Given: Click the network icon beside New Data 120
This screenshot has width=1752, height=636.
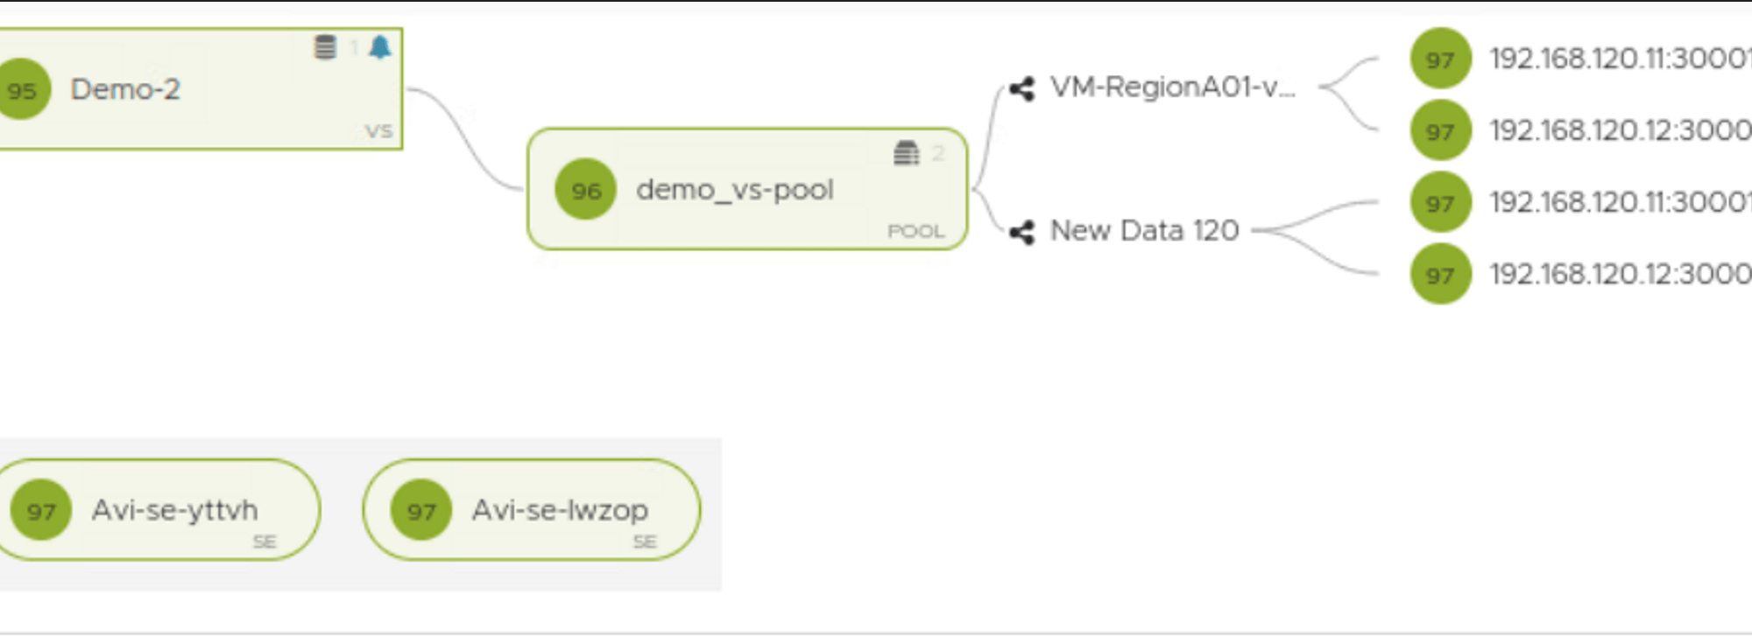Looking at the screenshot, I should coord(1021,232).
